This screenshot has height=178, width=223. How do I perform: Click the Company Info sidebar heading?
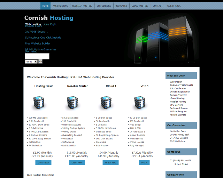pyautogui.click(x=181, y=175)
